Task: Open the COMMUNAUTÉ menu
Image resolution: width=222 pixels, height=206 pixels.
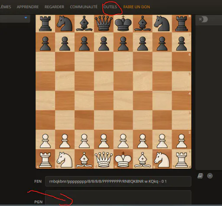Action: pos(84,7)
